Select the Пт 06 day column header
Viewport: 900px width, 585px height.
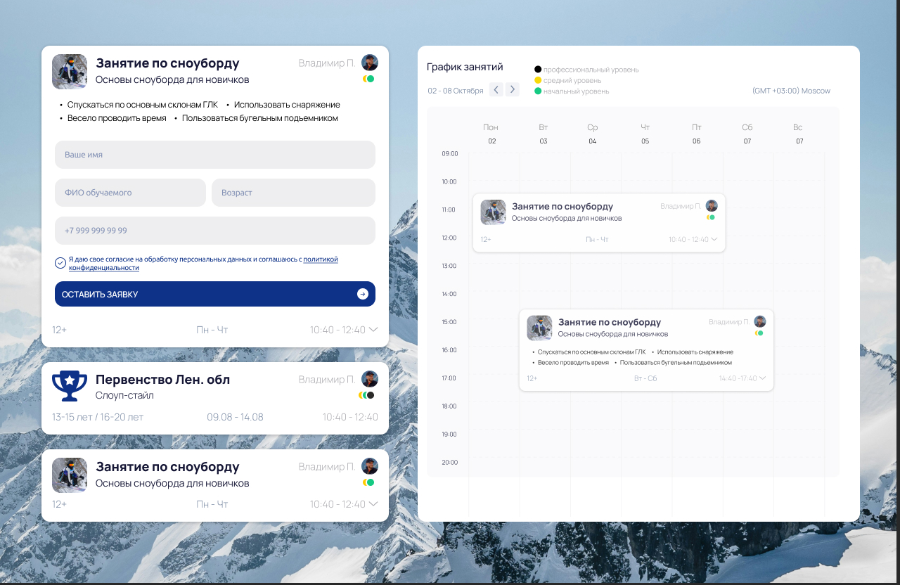696,134
